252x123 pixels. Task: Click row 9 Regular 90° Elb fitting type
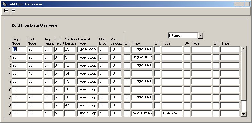pyautogui.click(x=142, y=113)
